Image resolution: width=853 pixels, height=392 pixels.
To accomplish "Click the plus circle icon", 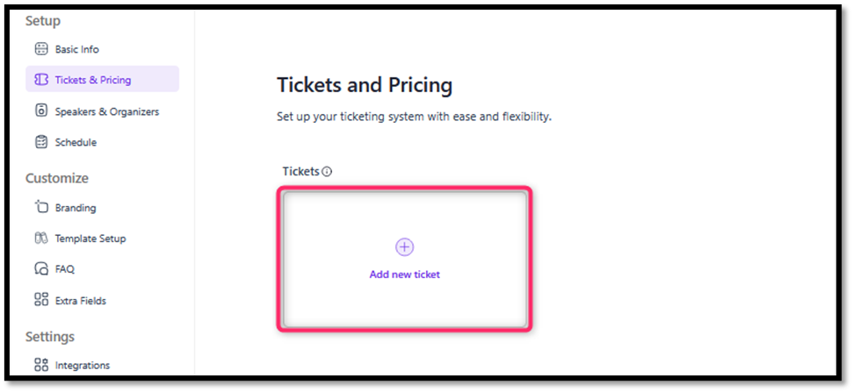I will (x=404, y=247).
